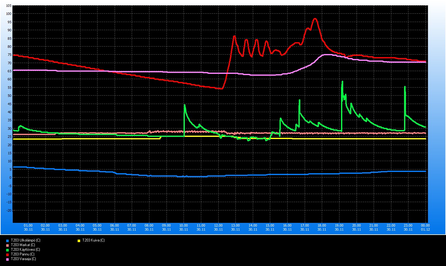
Task: Click the pink Varaaja legend color square
Action: click(x=7, y=259)
